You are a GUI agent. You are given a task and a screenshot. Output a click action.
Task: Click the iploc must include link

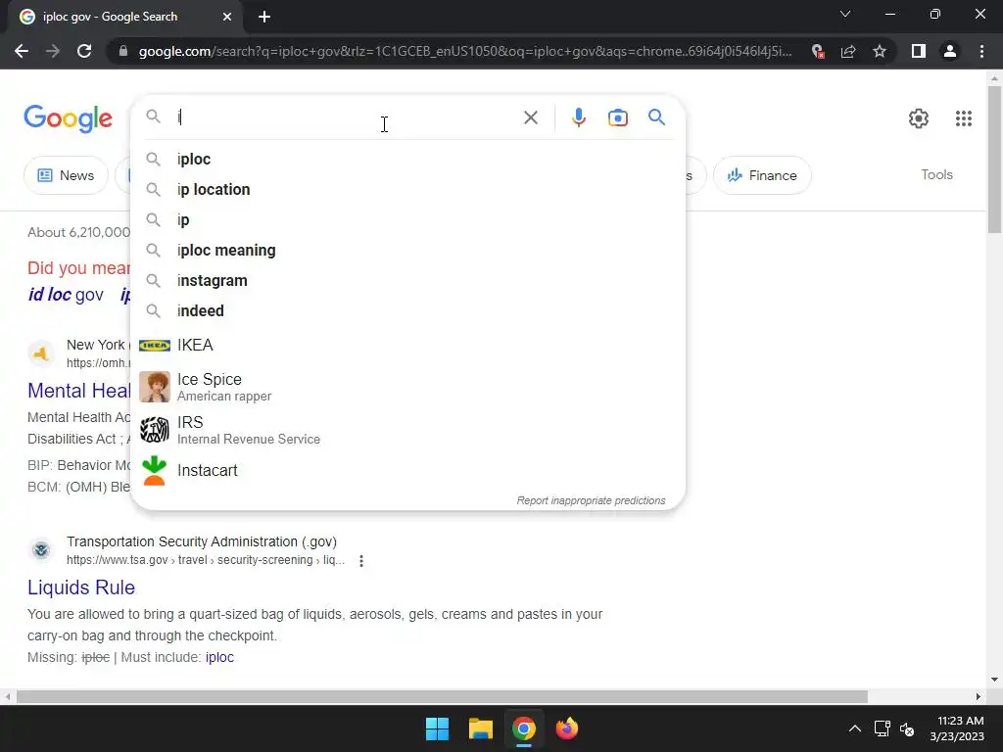219,657
